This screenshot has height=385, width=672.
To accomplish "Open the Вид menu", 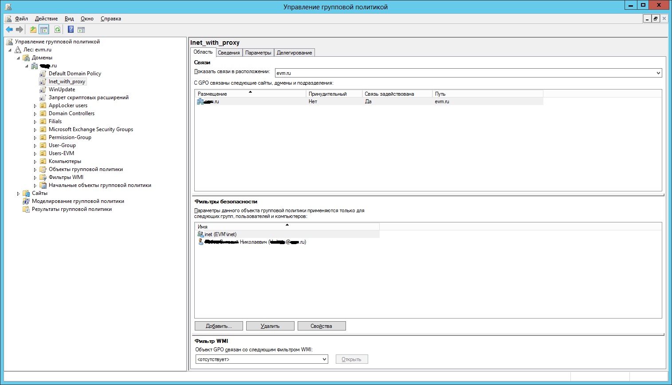I will (69, 19).
